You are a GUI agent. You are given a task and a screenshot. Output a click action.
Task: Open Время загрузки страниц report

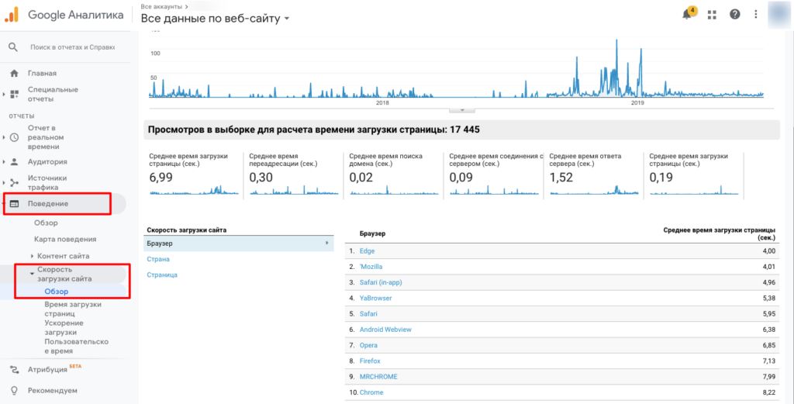[73, 309]
